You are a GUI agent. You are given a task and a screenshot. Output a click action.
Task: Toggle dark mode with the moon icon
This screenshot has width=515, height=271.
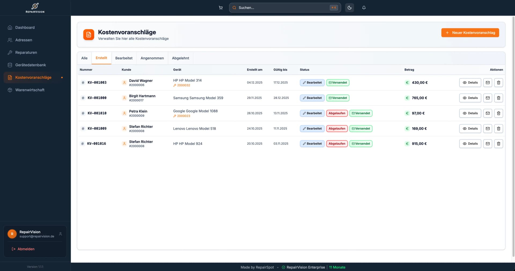(x=350, y=8)
